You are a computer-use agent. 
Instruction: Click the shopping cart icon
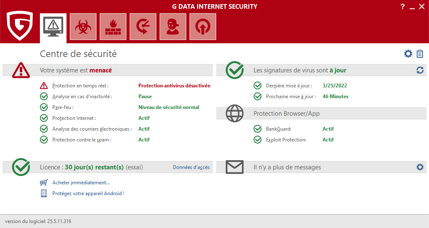44,183
